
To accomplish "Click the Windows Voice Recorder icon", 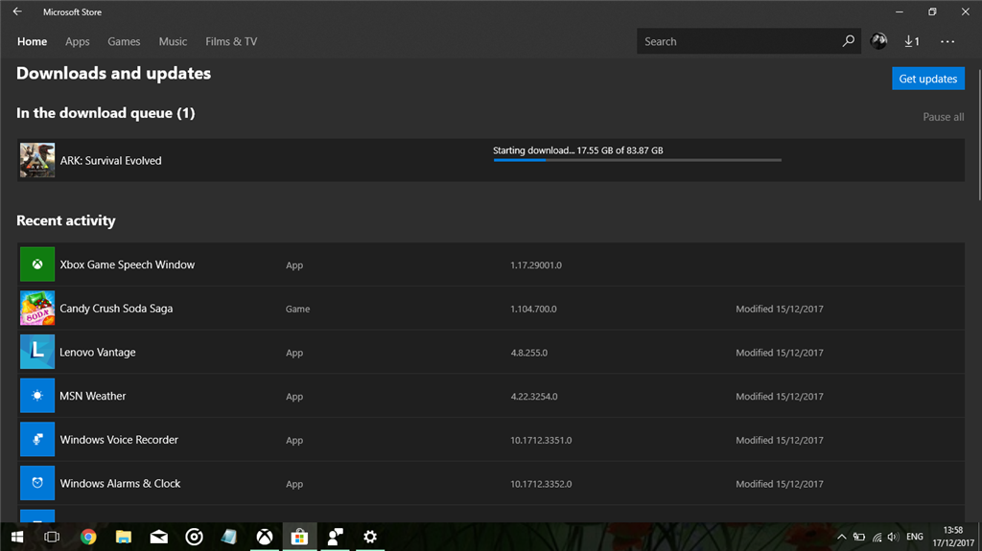I will [37, 440].
